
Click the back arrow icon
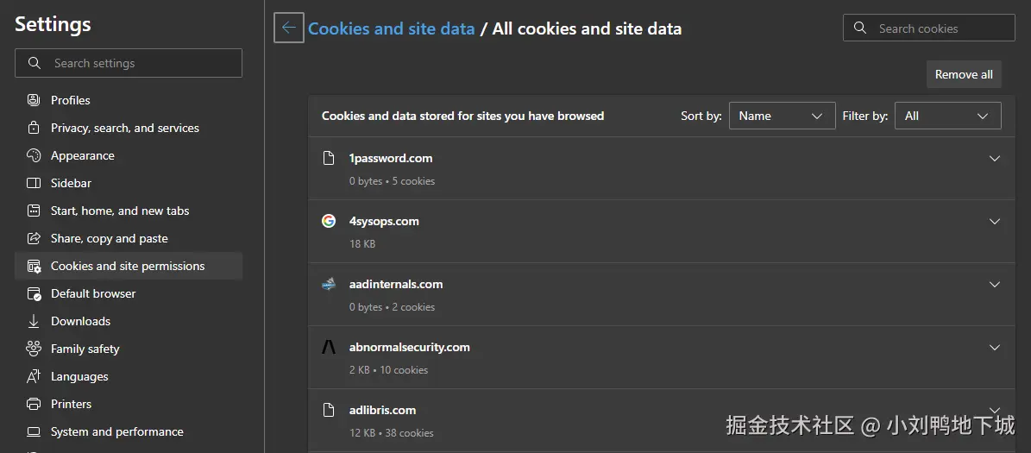click(289, 28)
